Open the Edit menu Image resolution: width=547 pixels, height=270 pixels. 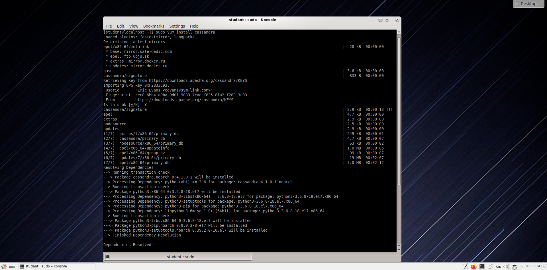pos(121,26)
